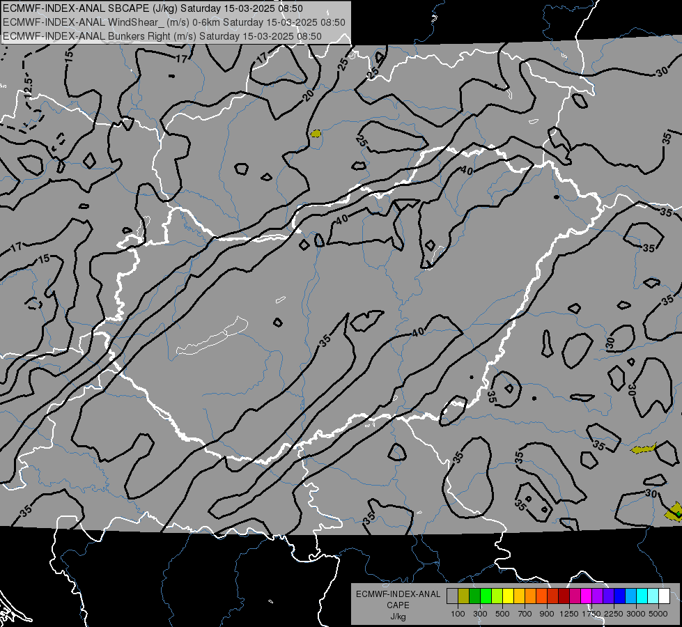Click the olive swatch in the CAPE legend

pyautogui.click(x=464, y=596)
